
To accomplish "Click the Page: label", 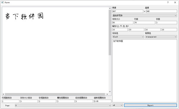I will tap(8, 105).
